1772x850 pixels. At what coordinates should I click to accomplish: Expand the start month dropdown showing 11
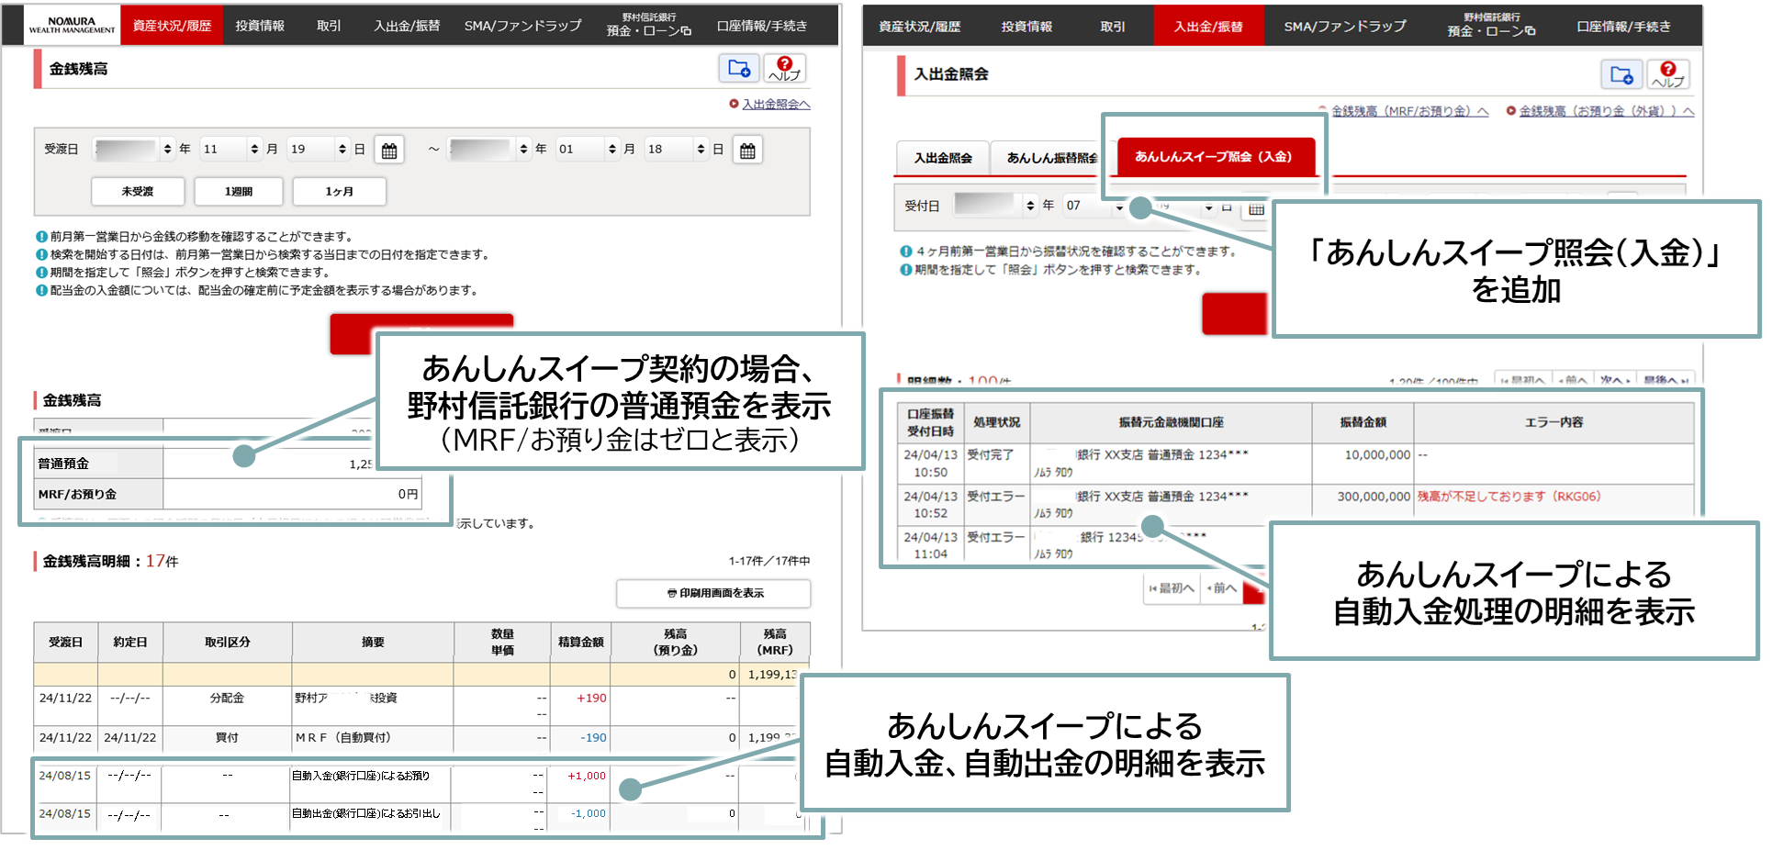pyautogui.click(x=230, y=149)
